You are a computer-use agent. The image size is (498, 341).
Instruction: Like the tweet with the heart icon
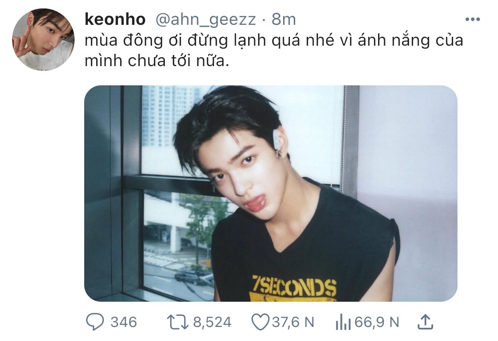pos(261,322)
